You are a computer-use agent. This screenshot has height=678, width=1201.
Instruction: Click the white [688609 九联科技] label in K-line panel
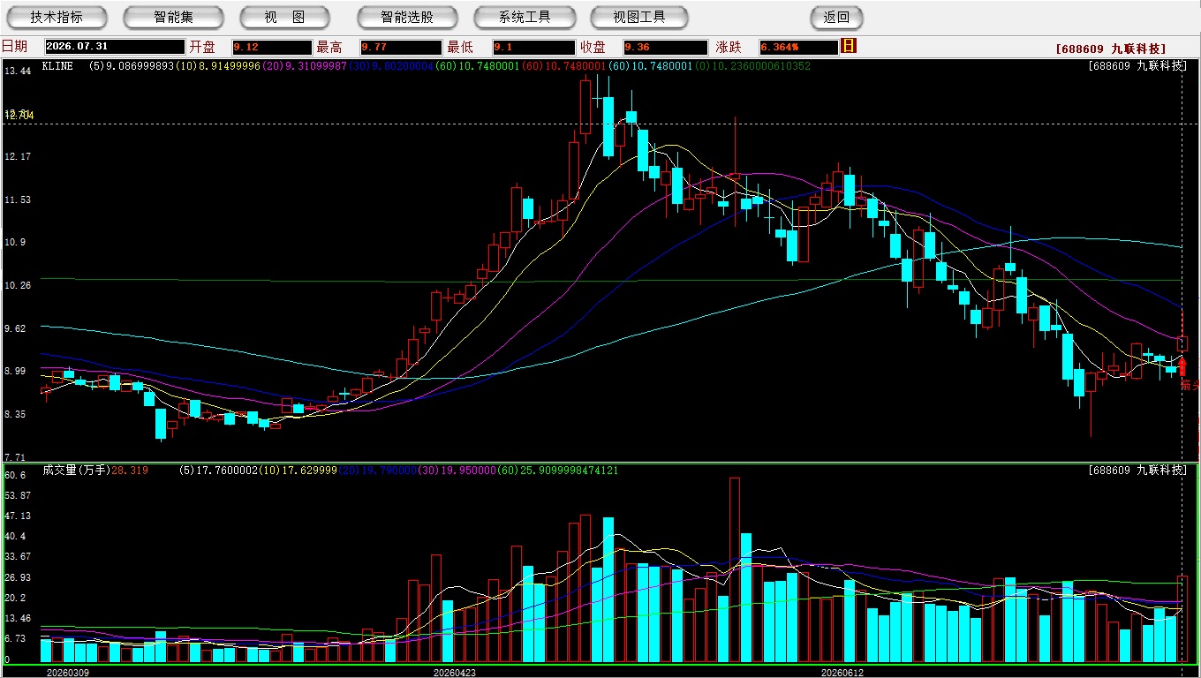(x=1137, y=66)
